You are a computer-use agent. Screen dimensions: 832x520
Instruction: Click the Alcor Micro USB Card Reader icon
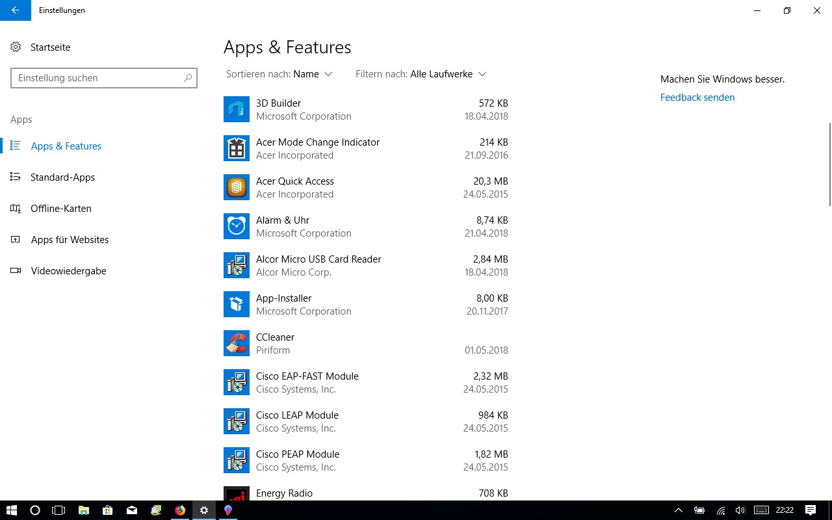tap(237, 265)
